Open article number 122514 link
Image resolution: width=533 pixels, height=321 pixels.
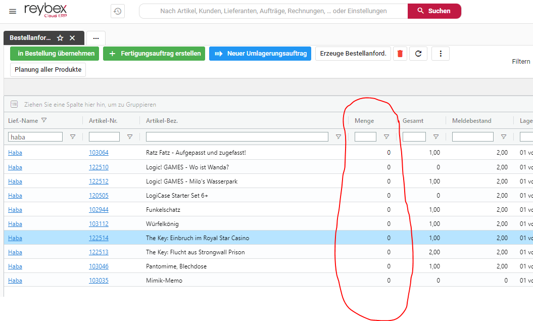(99, 238)
